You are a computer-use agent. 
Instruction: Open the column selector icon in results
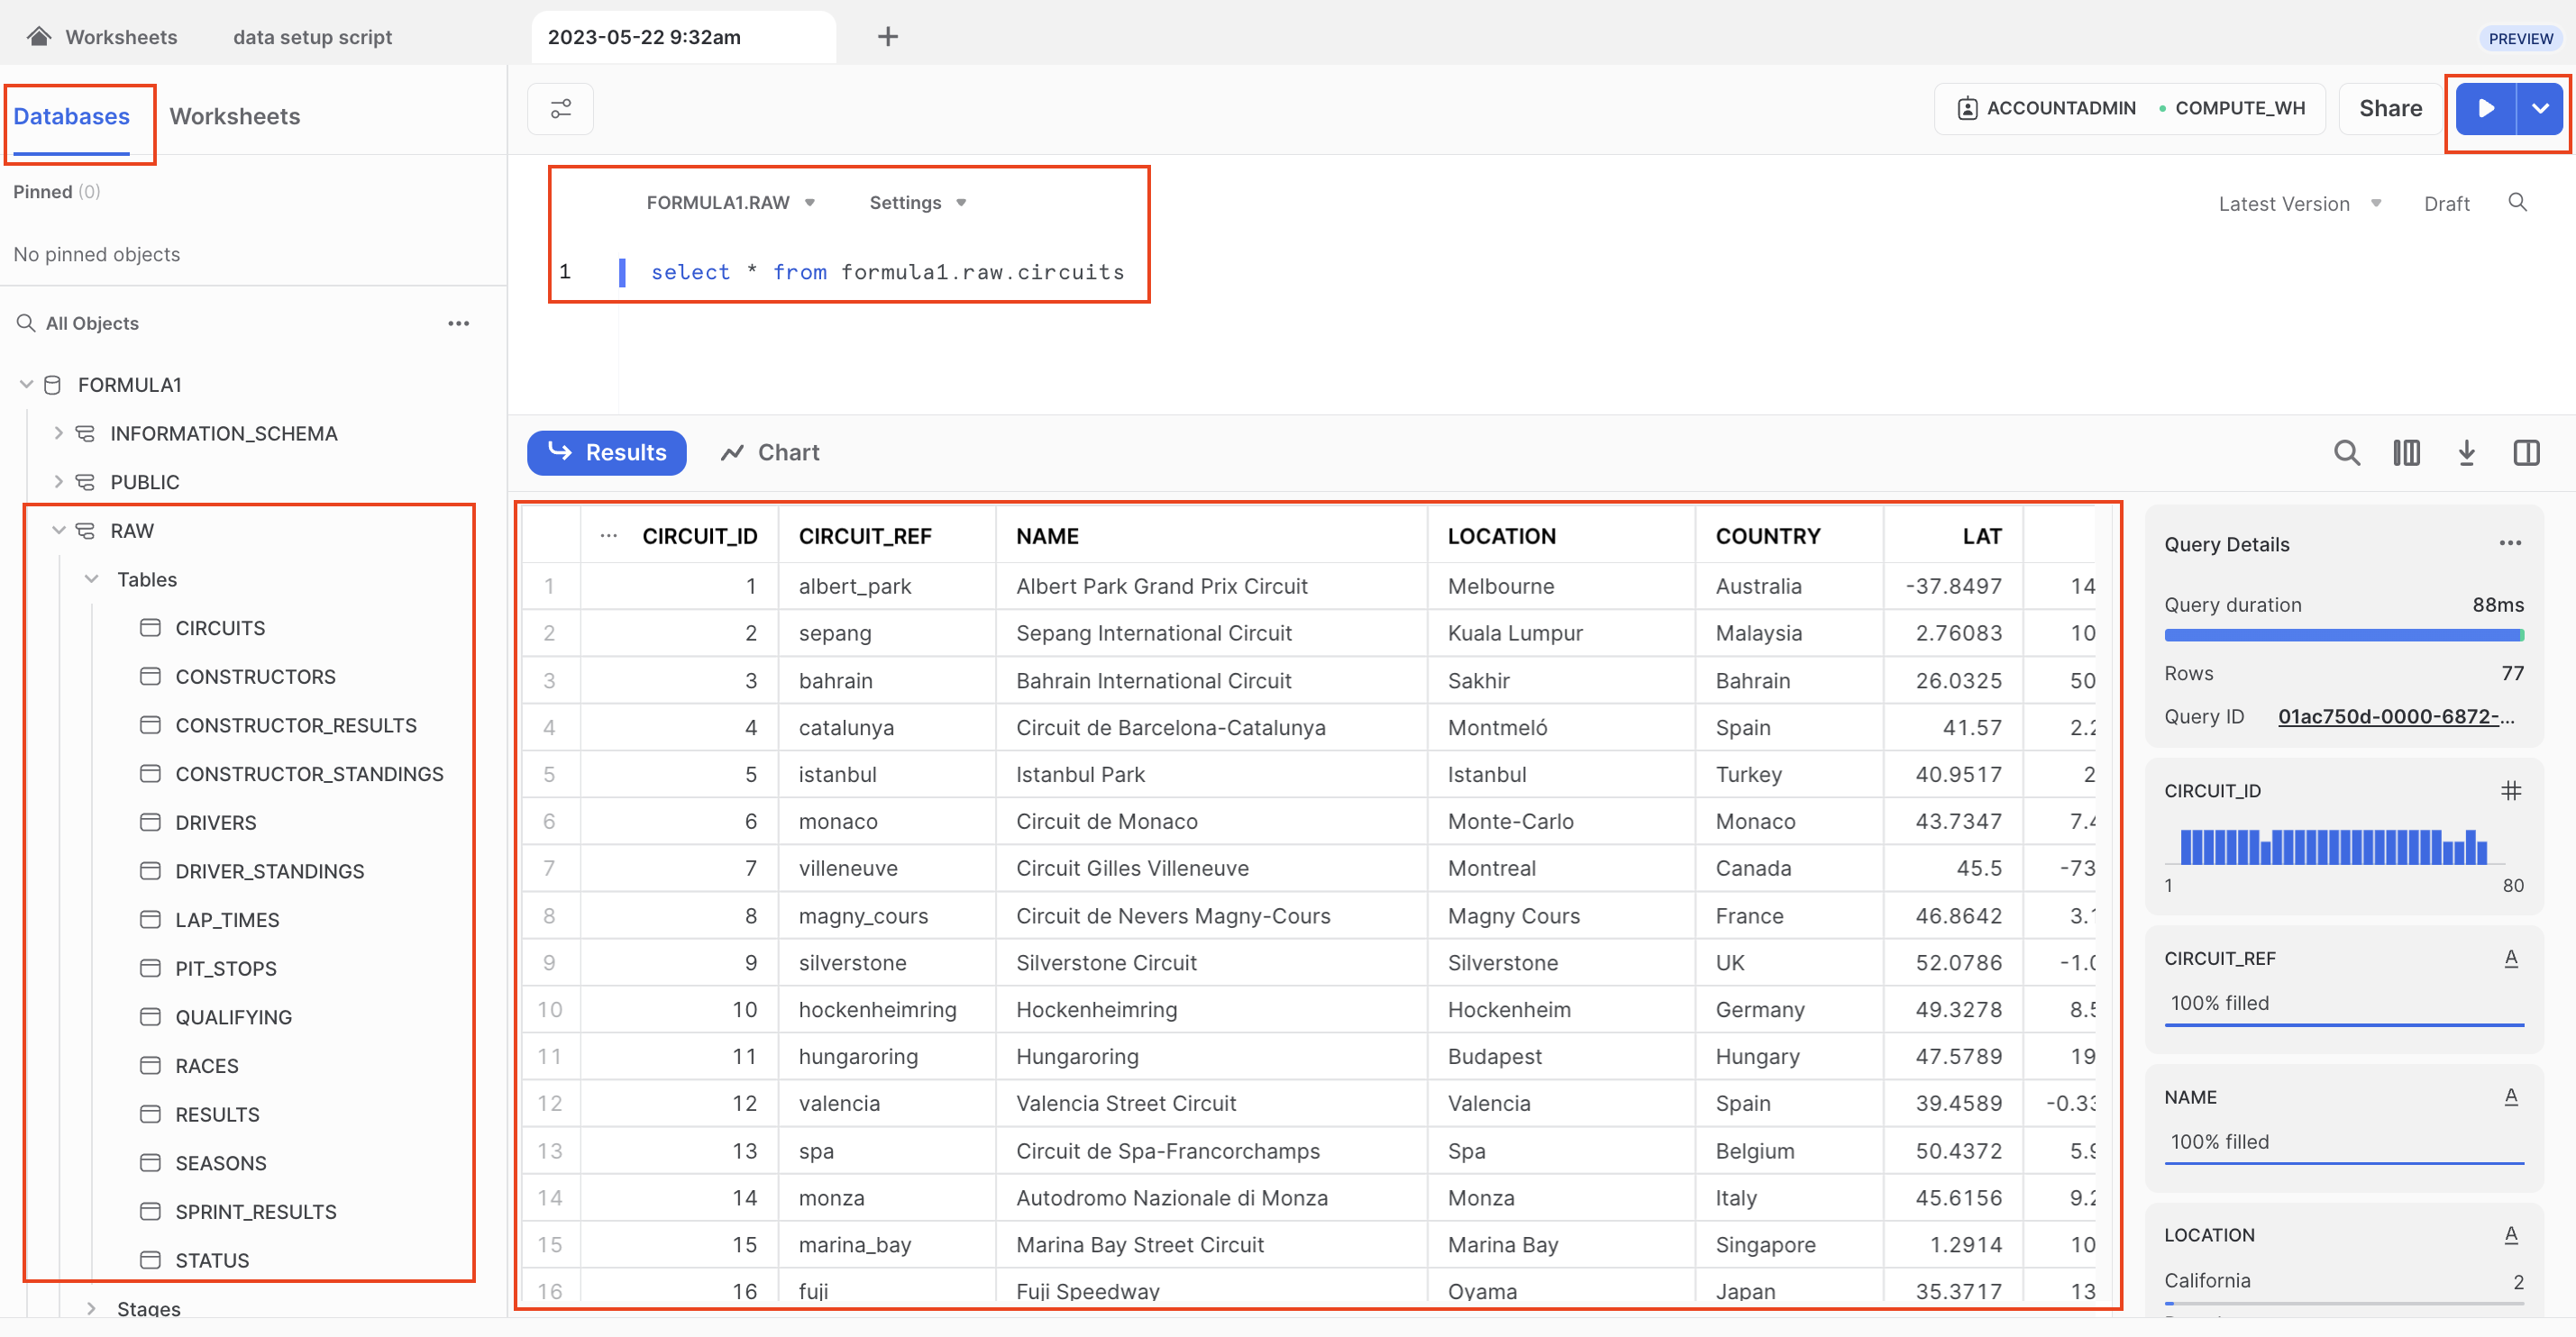pyautogui.click(x=2406, y=452)
